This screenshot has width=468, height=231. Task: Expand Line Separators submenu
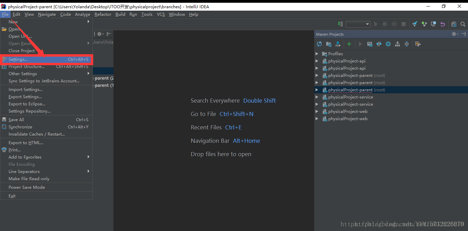(47, 172)
